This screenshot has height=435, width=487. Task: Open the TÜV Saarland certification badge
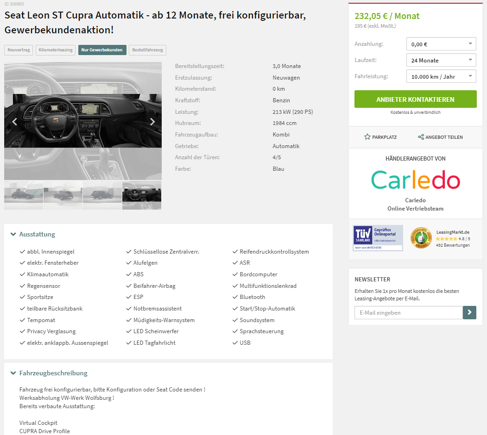pyautogui.click(x=378, y=238)
